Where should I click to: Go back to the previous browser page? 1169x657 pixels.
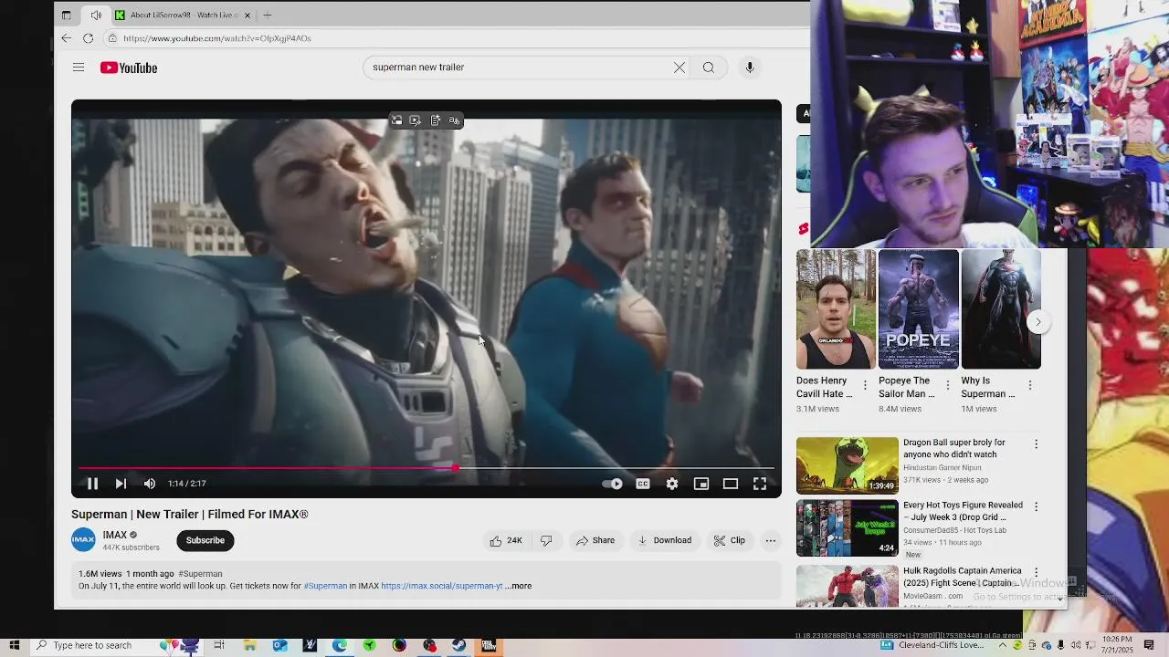coord(67,38)
